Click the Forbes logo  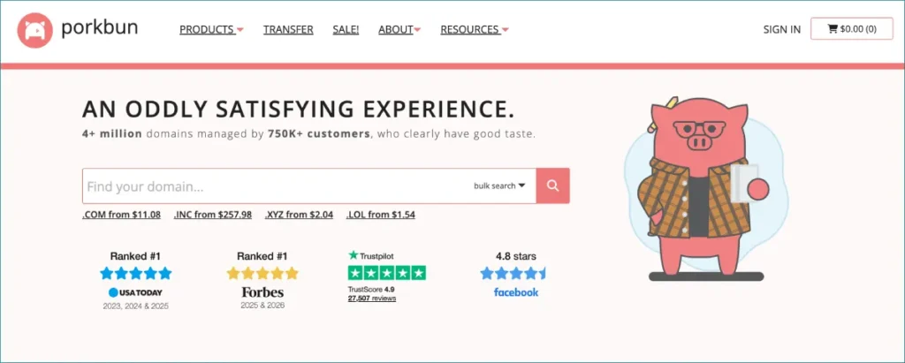pos(262,292)
